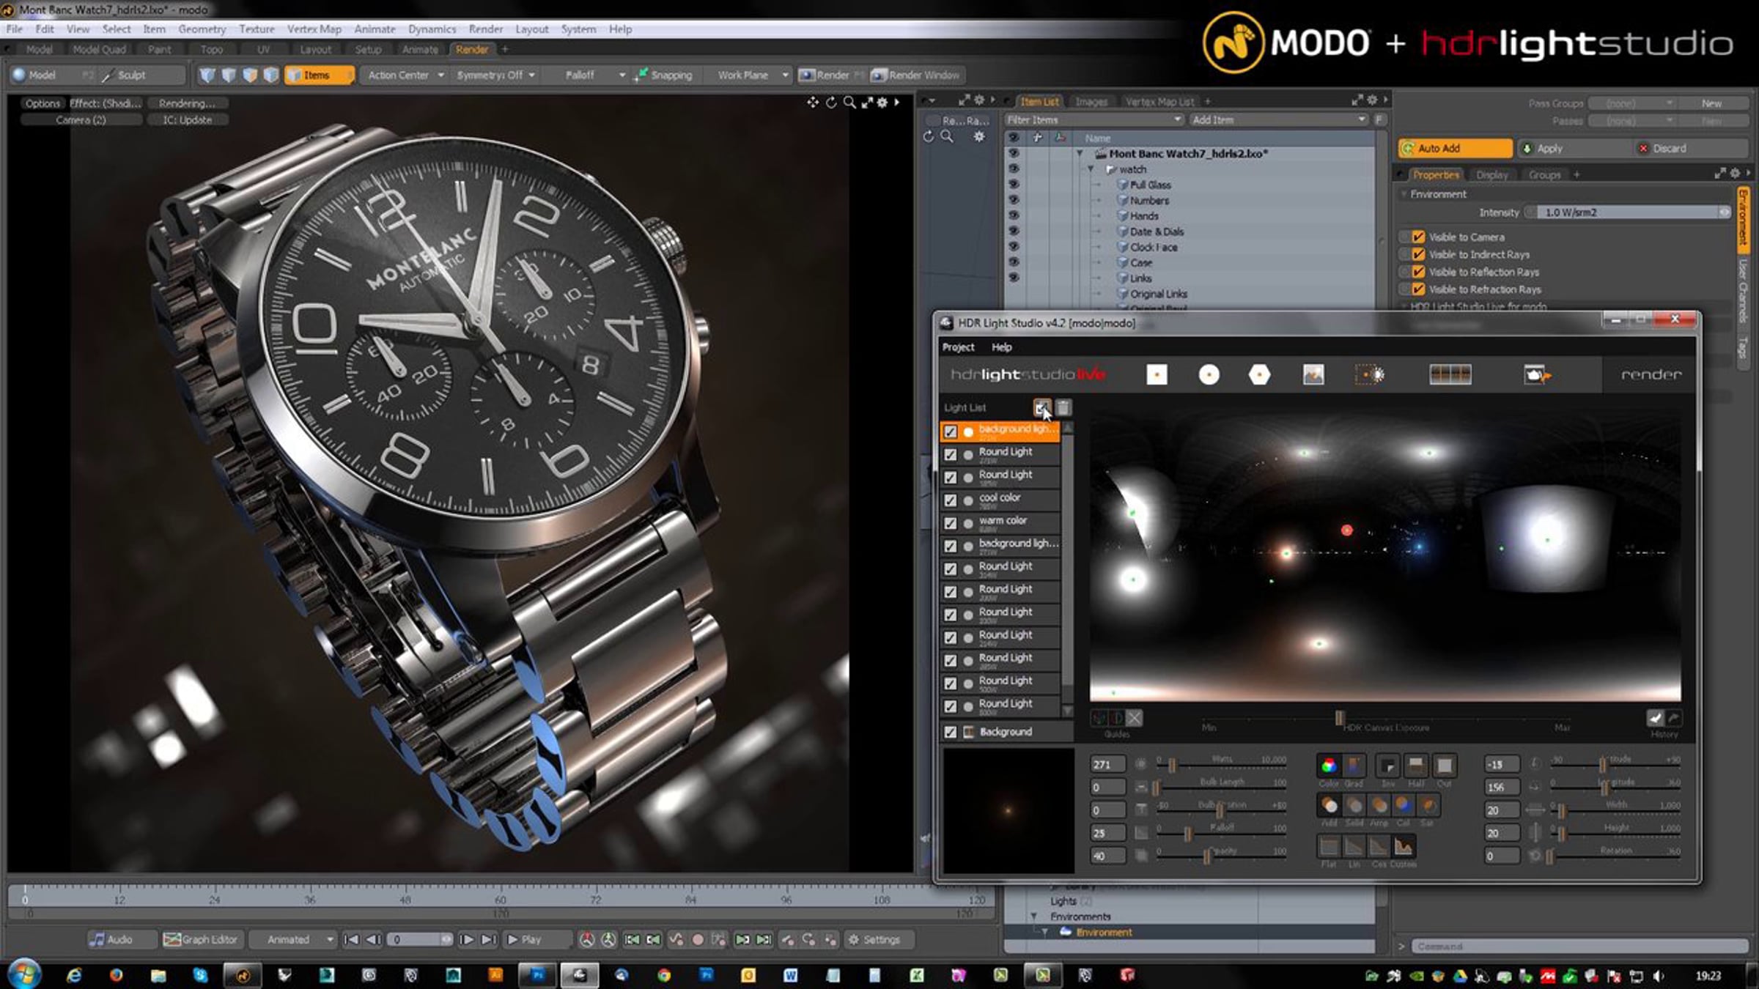The width and height of the screenshot is (1759, 989).
Task: Choose the Add blend mode icon
Action: (x=1329, y=806)
